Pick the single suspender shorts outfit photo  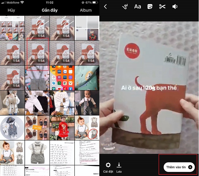pyautogui.click(x=37, y=153)
